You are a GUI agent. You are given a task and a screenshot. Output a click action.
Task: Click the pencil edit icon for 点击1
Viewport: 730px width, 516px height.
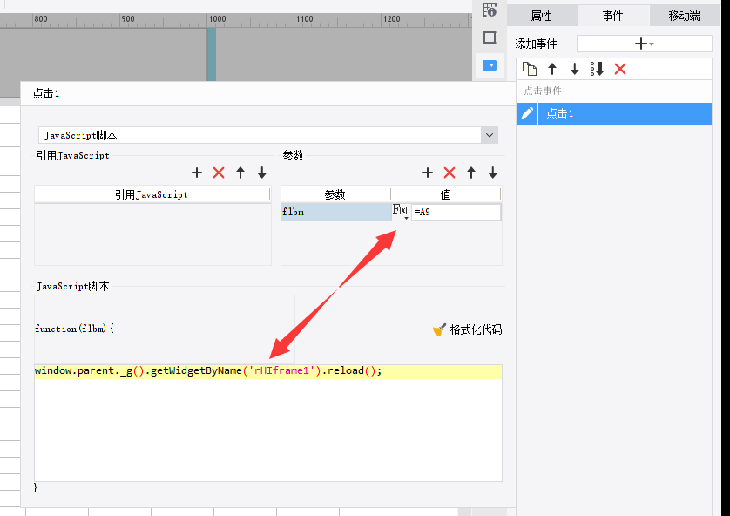coord(527,113)
